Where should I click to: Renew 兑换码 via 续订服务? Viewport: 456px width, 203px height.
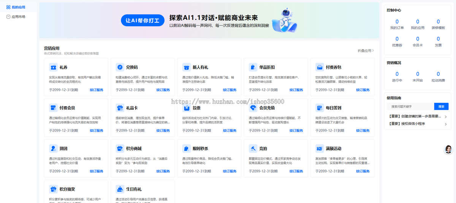coord(163,90)
